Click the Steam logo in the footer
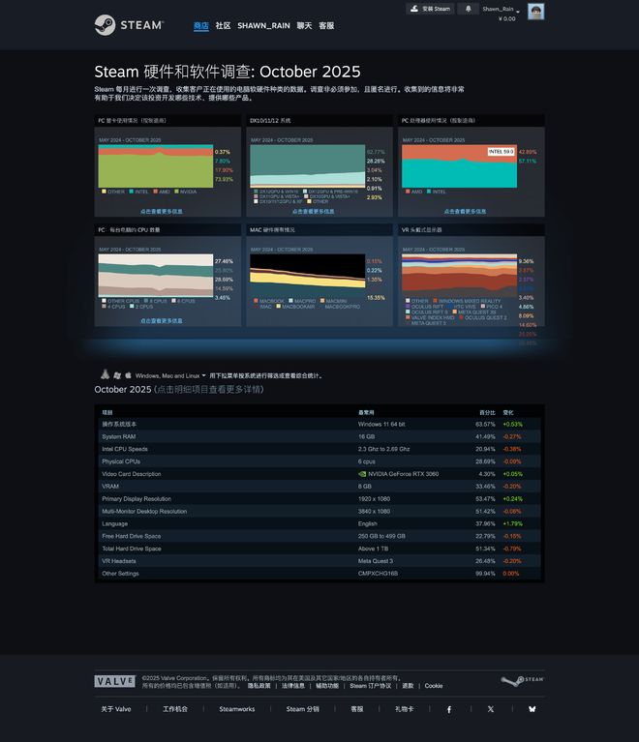The image size is (639, 742). [x=522, y=680]
